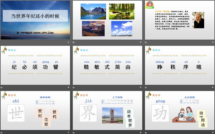Click animation star icon under slide 9
This screenshot has height=134, width=215.
pyautogui.click(x=146, y=132)
